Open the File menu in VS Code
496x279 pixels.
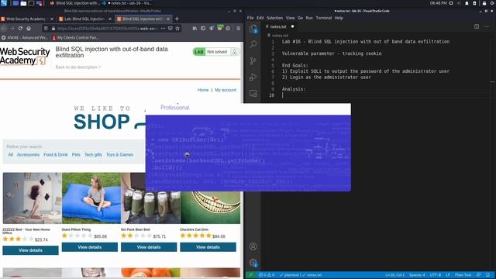pos(250,18)
